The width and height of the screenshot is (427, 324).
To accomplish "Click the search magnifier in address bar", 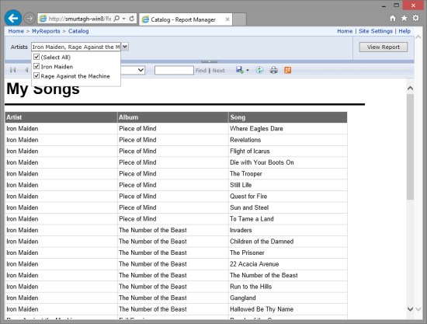I will pos(116,19).
